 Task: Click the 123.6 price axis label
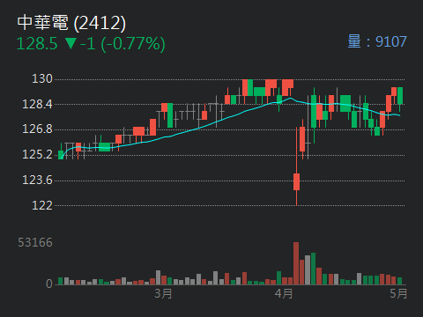[37, 180]
